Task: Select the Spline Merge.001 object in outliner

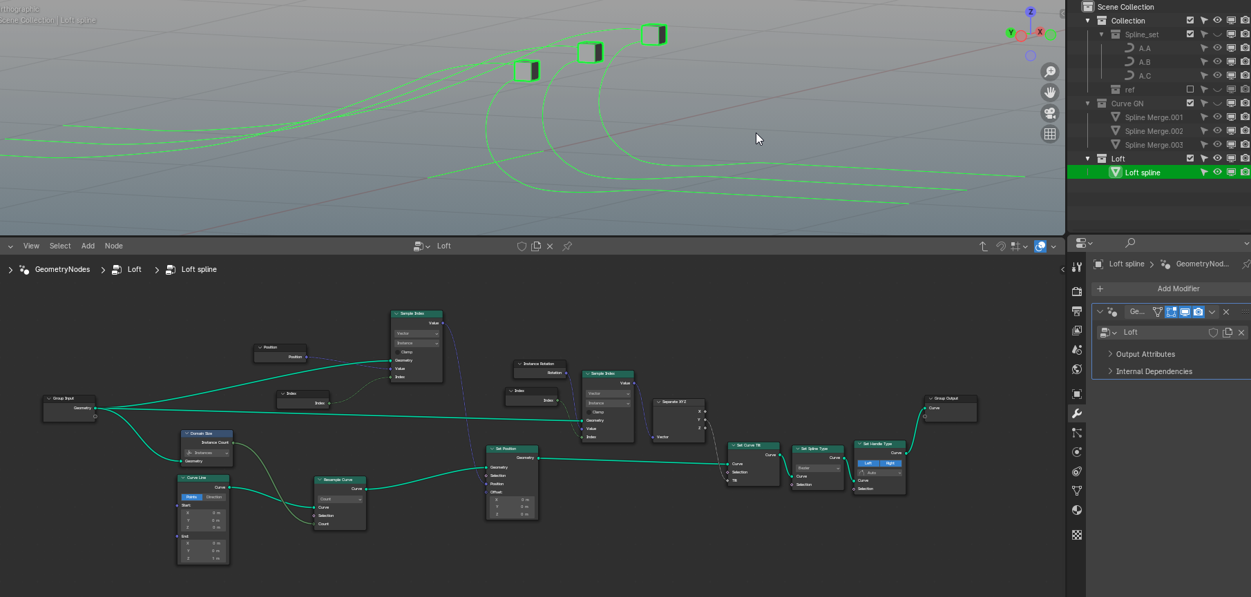Action: (1154, 117)
